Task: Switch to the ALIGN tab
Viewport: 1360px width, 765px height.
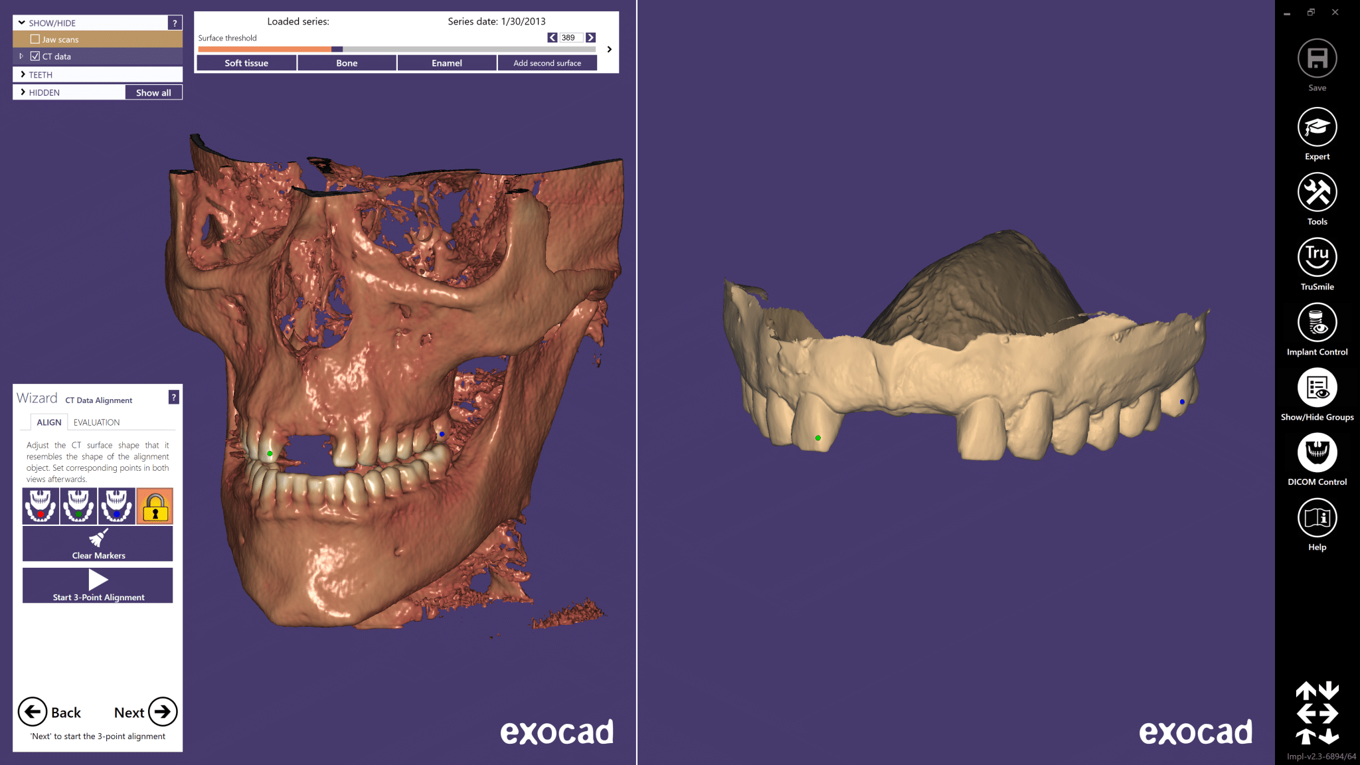Action: click(x=49, y=422)
